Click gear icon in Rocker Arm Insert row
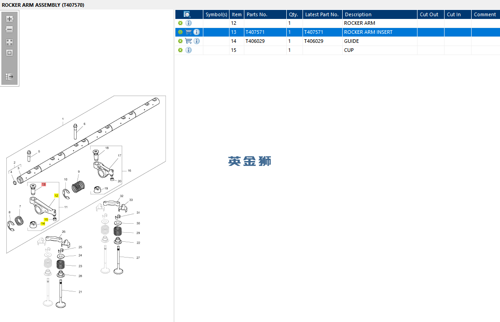The height and width of the screenshot is (322, 500). point(180,32)
